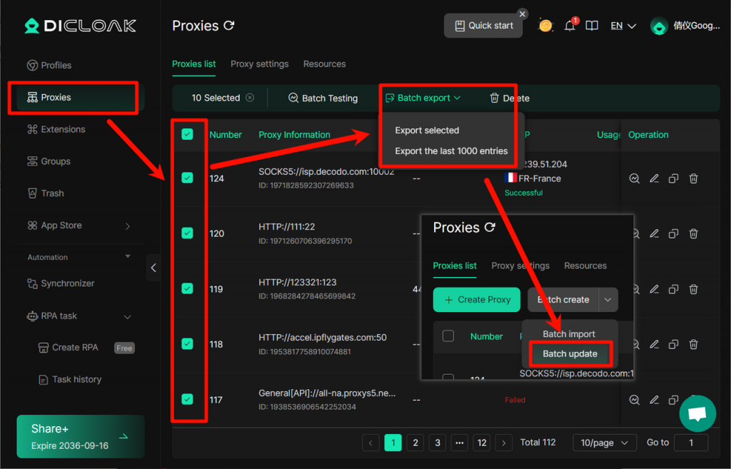
Task: Open the EN language dropdown
Action: tap(622, 26)
